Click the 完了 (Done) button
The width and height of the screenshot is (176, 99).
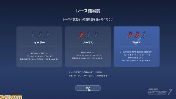(x=88, y=88)
